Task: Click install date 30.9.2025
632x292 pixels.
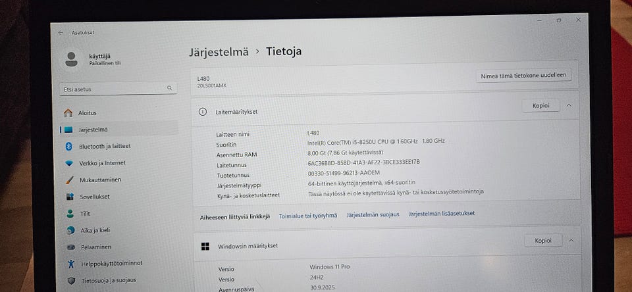Action: click(x=323, y=287)
